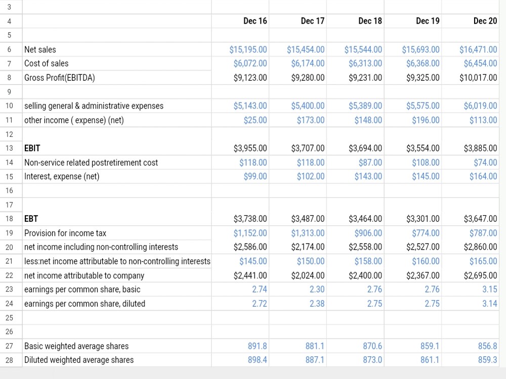This screenshot has height=379, width=506.
Task: Select Interest, expense (net) label cell
Action: point(117,176)
